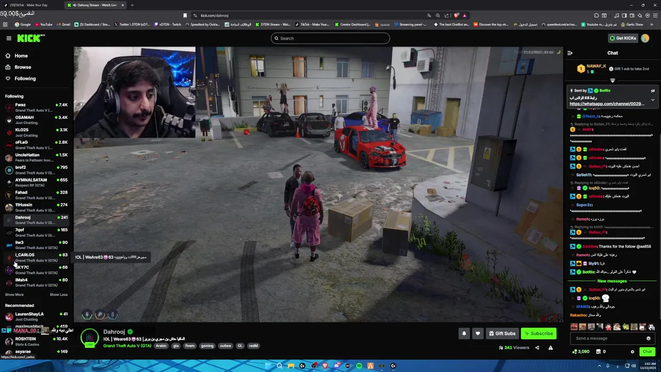Select the outlaw tag
The image size is (661, 372).
225,346
